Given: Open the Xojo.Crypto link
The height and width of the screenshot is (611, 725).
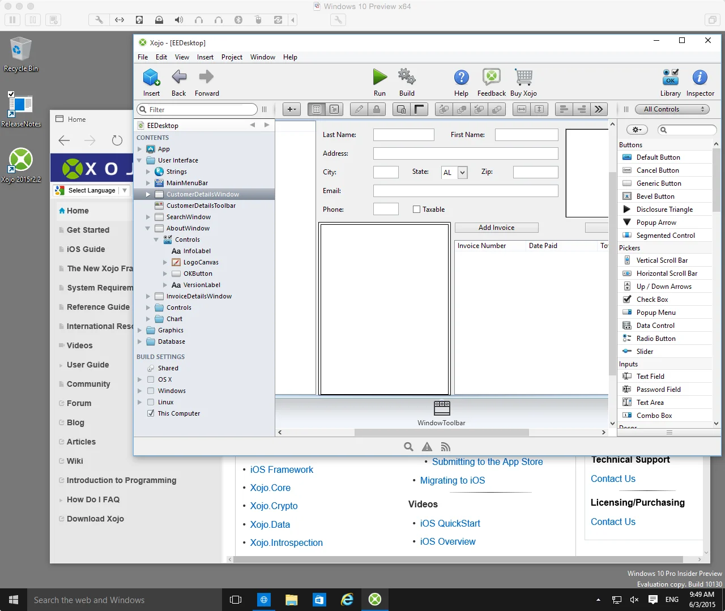Looking at the screenshot, I should tap(274, 506).
